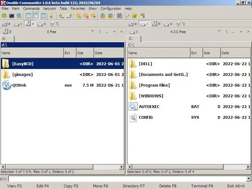
Task: Open network \\ in left drive bar
Action: point(54,24)
